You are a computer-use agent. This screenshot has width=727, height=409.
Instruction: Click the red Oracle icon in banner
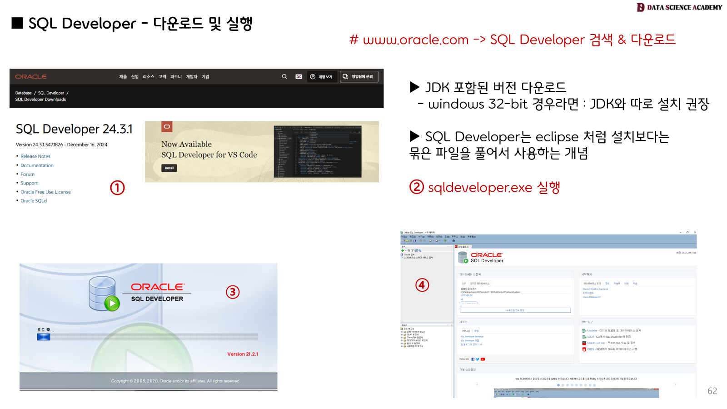[x=167, y=126]
